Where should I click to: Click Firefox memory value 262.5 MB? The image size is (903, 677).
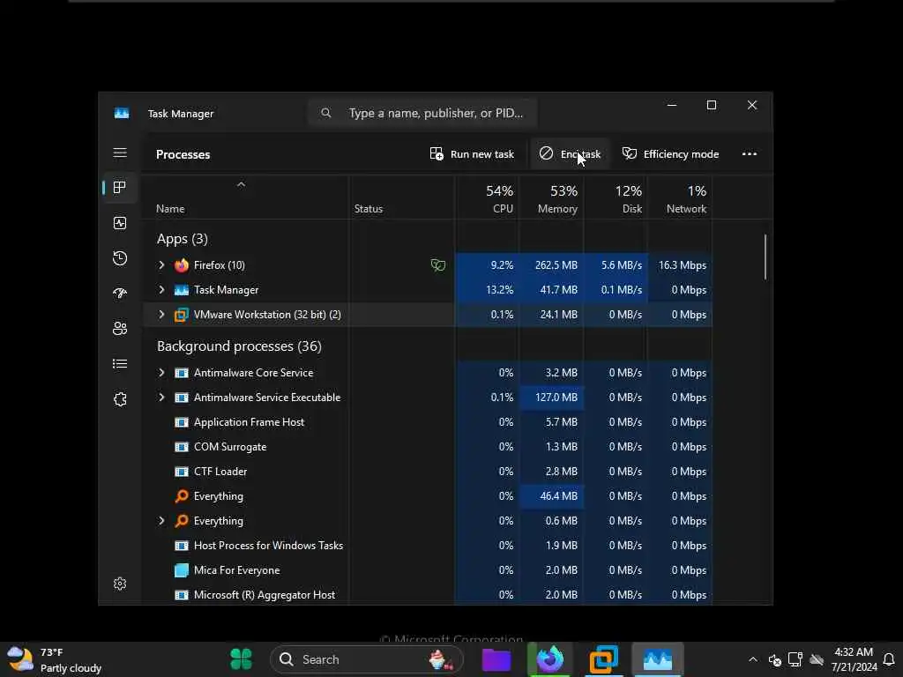[x=556, y=265]
